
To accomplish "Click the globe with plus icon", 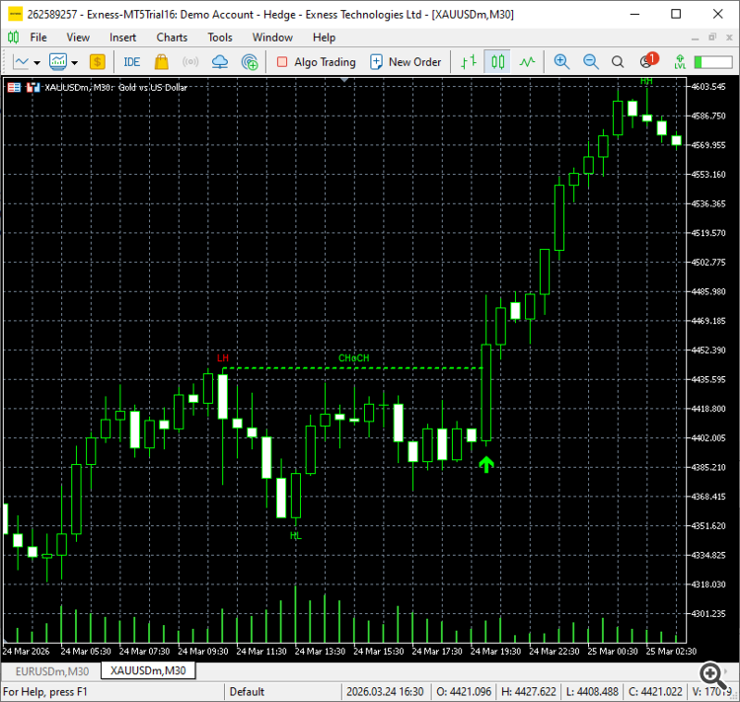I will 250,62.
